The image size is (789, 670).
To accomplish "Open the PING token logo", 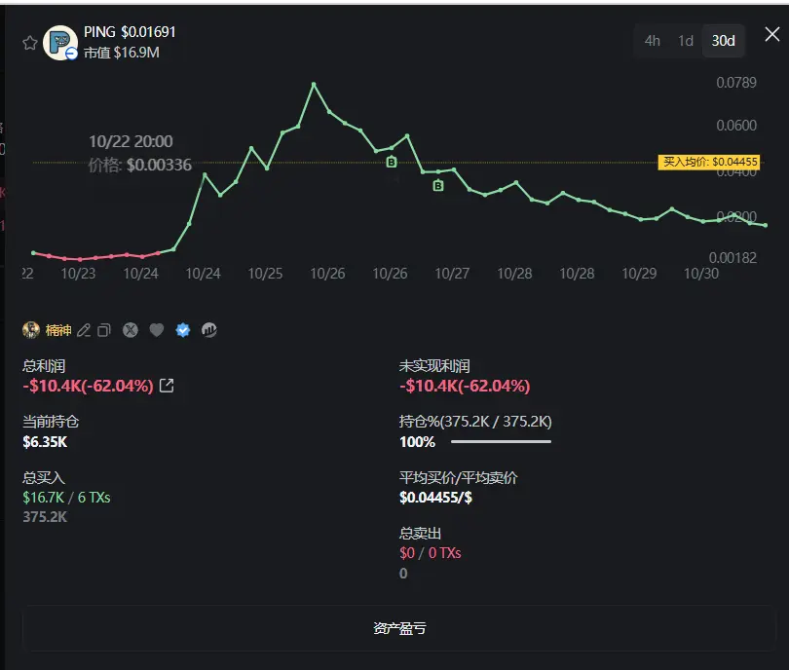I will 59,43.
